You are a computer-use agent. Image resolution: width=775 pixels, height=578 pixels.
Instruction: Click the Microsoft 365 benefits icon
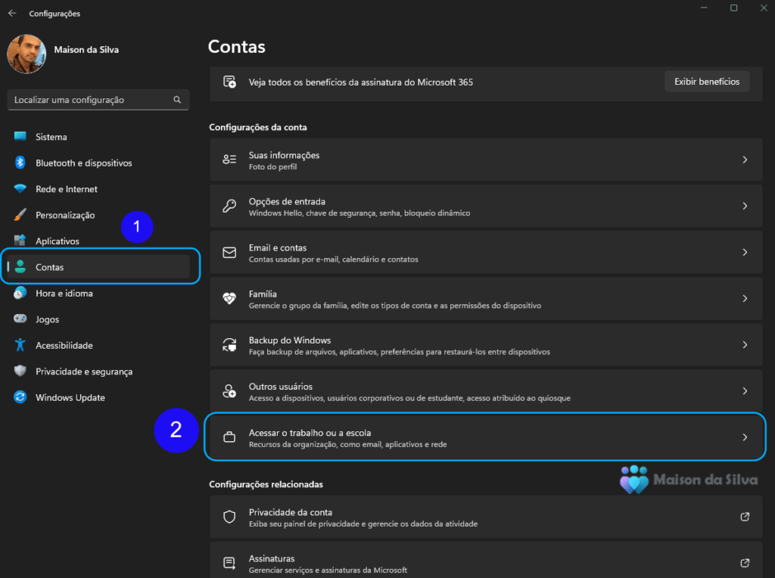(x=229, y=82)
